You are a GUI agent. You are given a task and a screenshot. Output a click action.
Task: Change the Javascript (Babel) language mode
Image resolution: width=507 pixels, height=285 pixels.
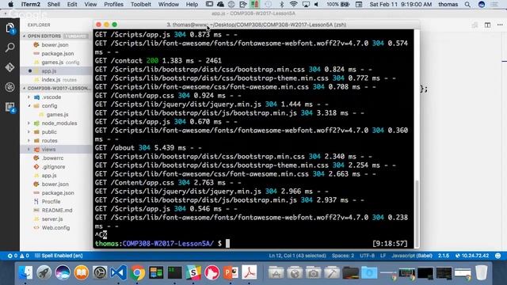(x=412, y=256)
